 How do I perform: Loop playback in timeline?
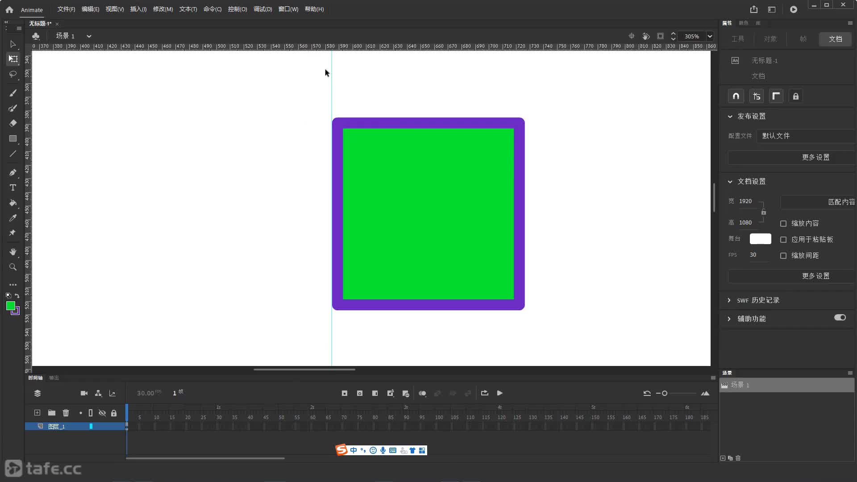[484, 393]
